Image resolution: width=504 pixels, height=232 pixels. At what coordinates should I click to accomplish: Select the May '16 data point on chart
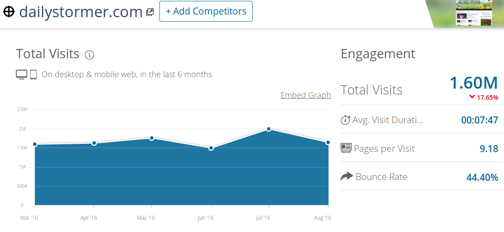[152, 138]
